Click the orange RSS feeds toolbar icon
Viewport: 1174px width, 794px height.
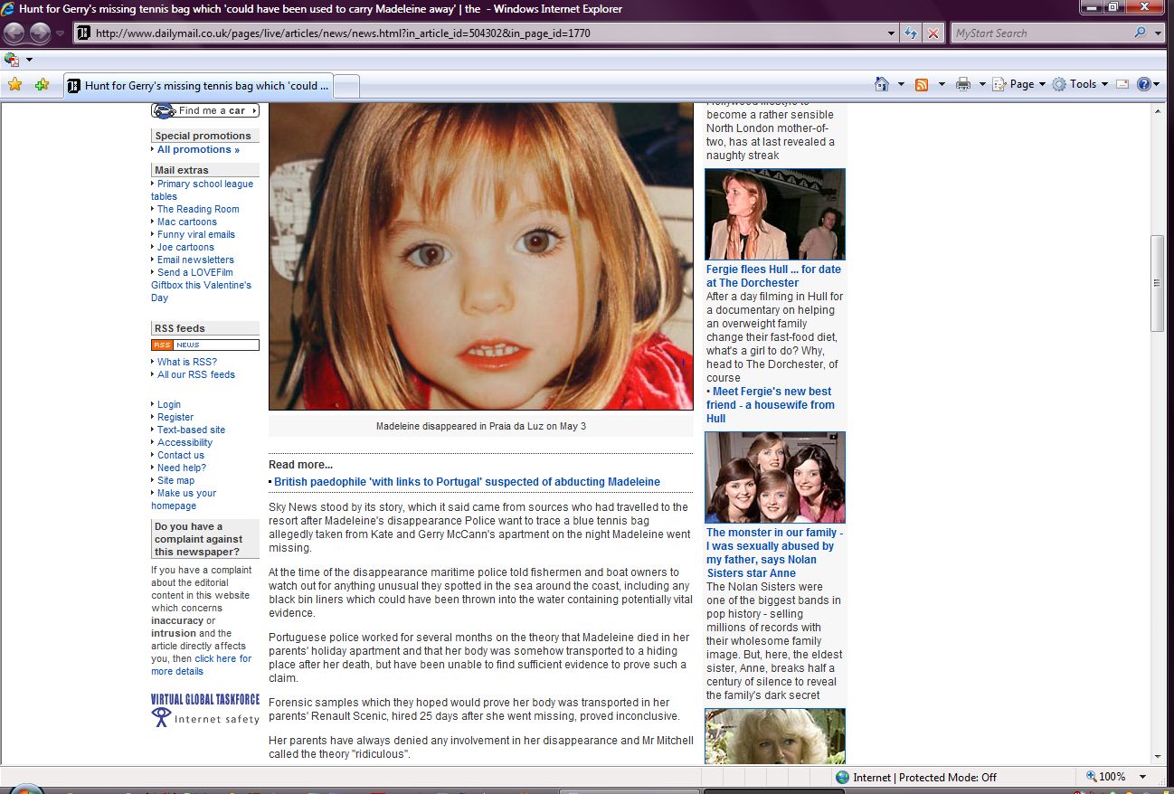(922, 84)
